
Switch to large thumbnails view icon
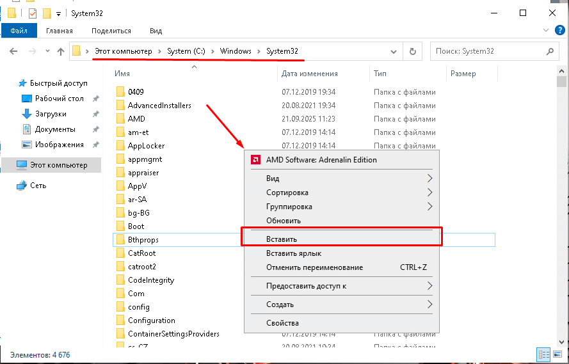[558, 354]
